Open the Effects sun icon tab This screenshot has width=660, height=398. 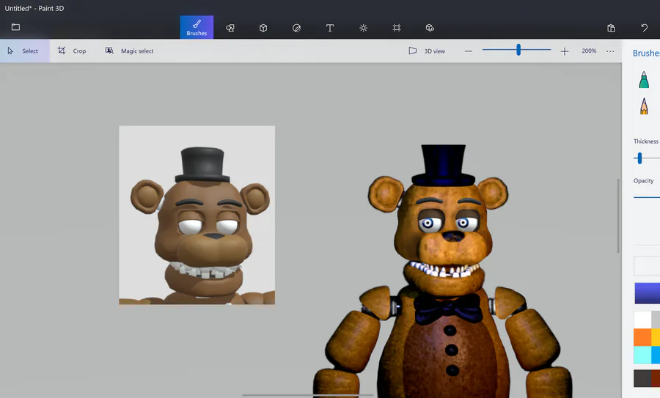coord(363,28)
